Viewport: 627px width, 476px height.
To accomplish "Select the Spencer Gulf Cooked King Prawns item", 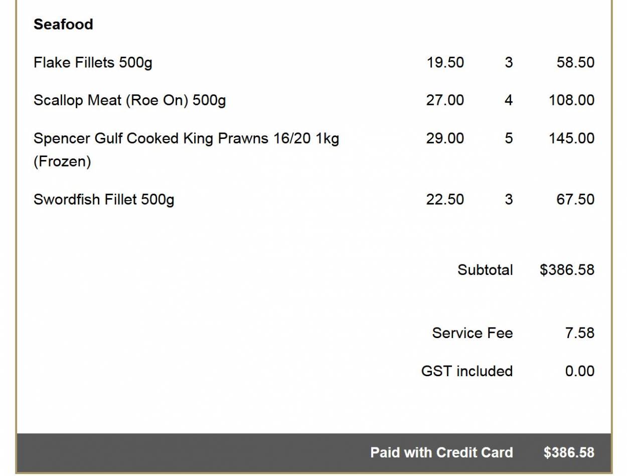I will click(186, 138).
